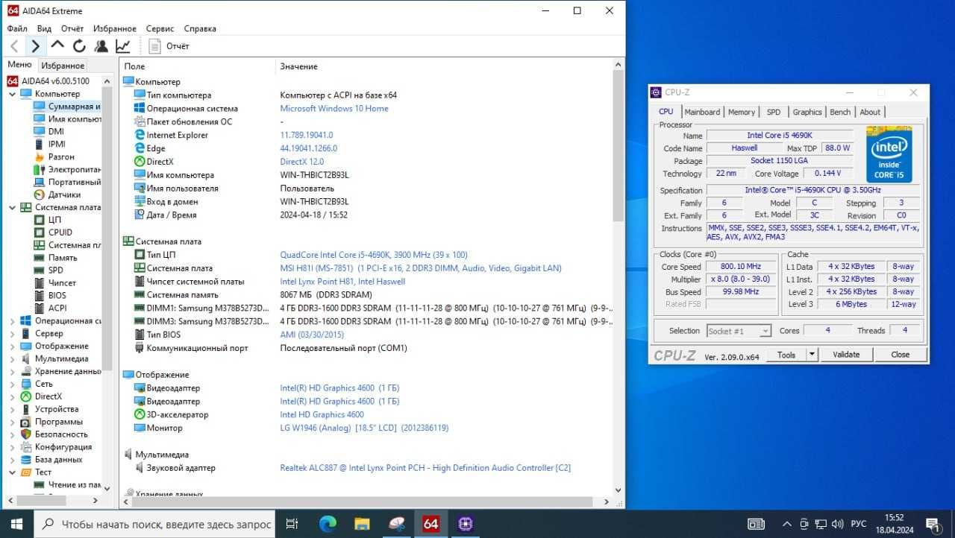Expand the Отображение tree node
The width and height of the screenshot is (955, 538).
[13, 346]
